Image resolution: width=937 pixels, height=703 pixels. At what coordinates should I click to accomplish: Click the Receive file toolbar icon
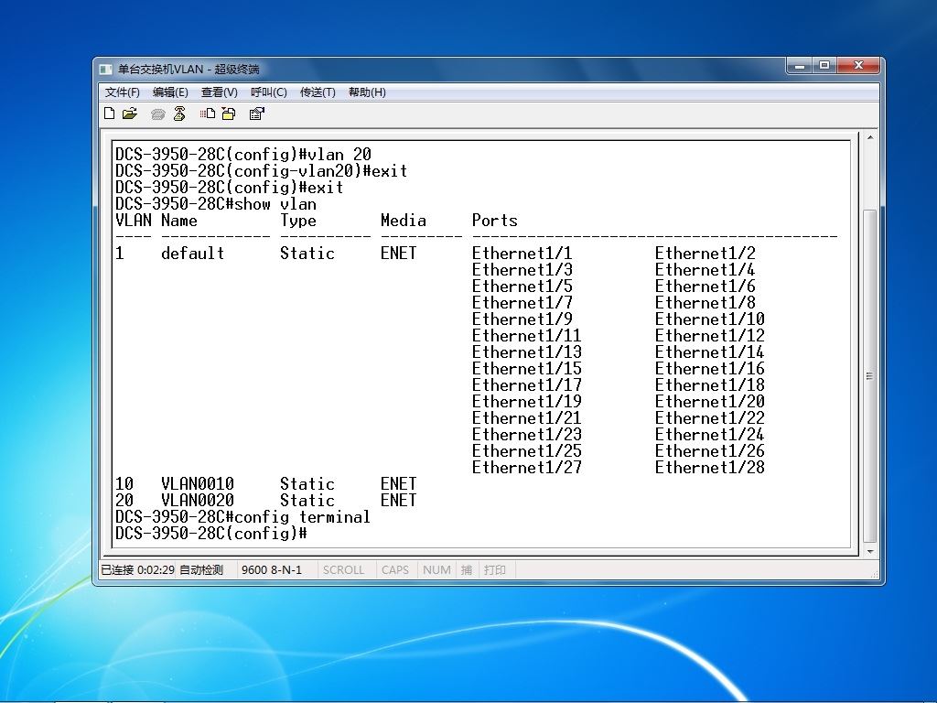click(229, 114)
